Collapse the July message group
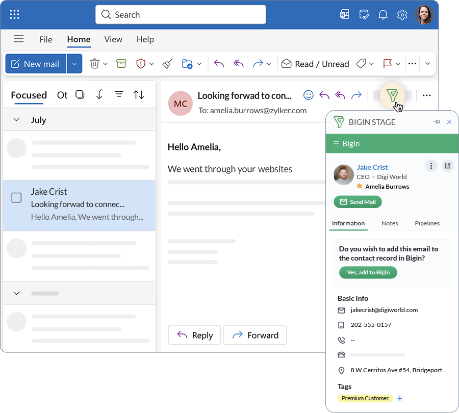Screen dimensions: 459x413 click(x=16, y=120)
